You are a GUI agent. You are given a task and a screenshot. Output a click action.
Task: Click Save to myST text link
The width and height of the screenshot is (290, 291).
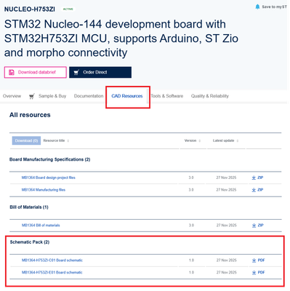click(274, 7)
